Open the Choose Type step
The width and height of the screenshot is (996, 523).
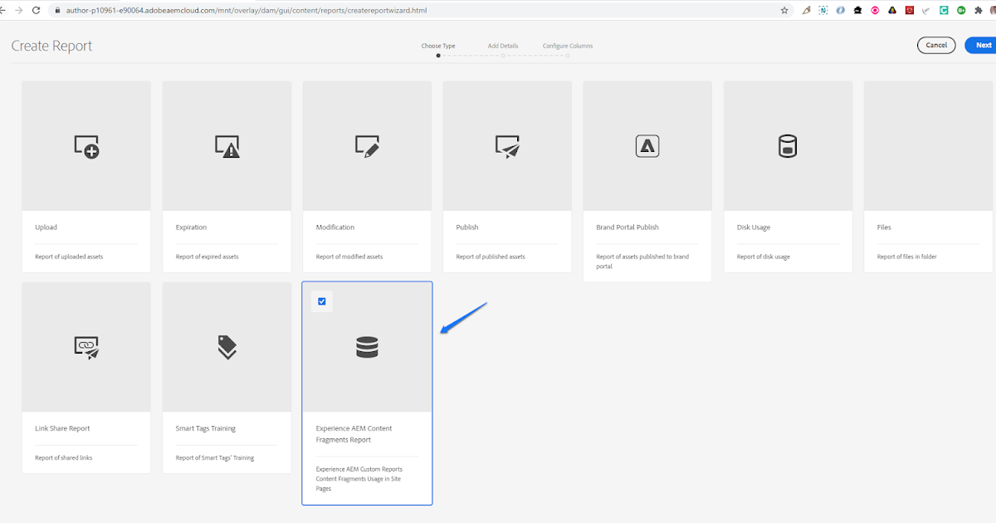pyautogui.click(x=439, y=46)
